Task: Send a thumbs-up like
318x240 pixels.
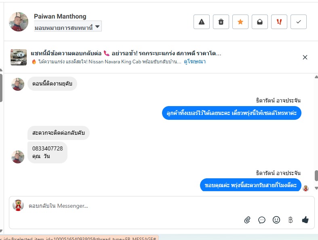Action: pos(305,220)
